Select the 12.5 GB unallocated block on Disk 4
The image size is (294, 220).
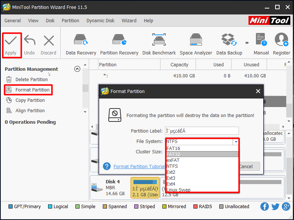coord(222,188)
